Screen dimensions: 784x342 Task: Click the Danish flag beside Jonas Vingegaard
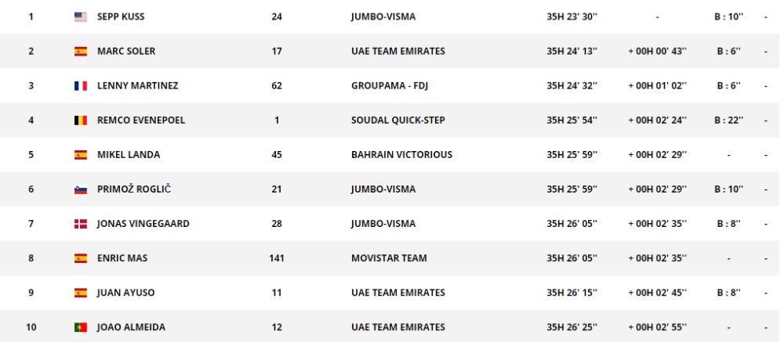81,224
